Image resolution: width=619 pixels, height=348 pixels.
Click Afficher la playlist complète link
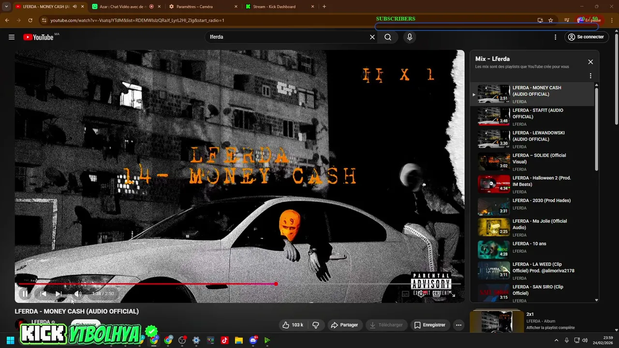(x=550, y=328)
